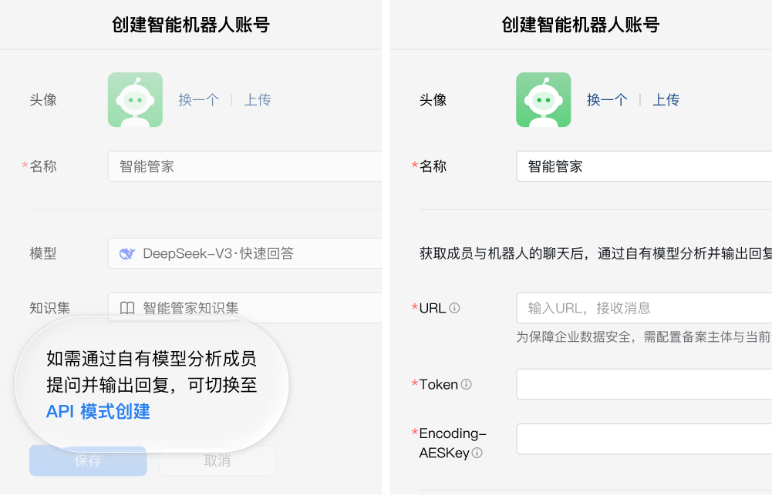Viewport: 772px width, 495px height.
Task: Click the robot avatar in right panel
Action: coord(543,100)
